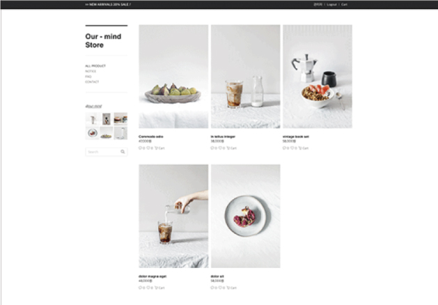Focus the Search input field

coord(103,152)
